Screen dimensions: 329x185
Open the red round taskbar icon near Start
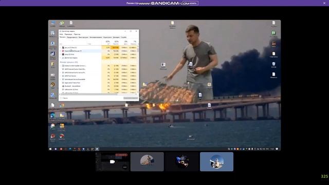[61, 149]
